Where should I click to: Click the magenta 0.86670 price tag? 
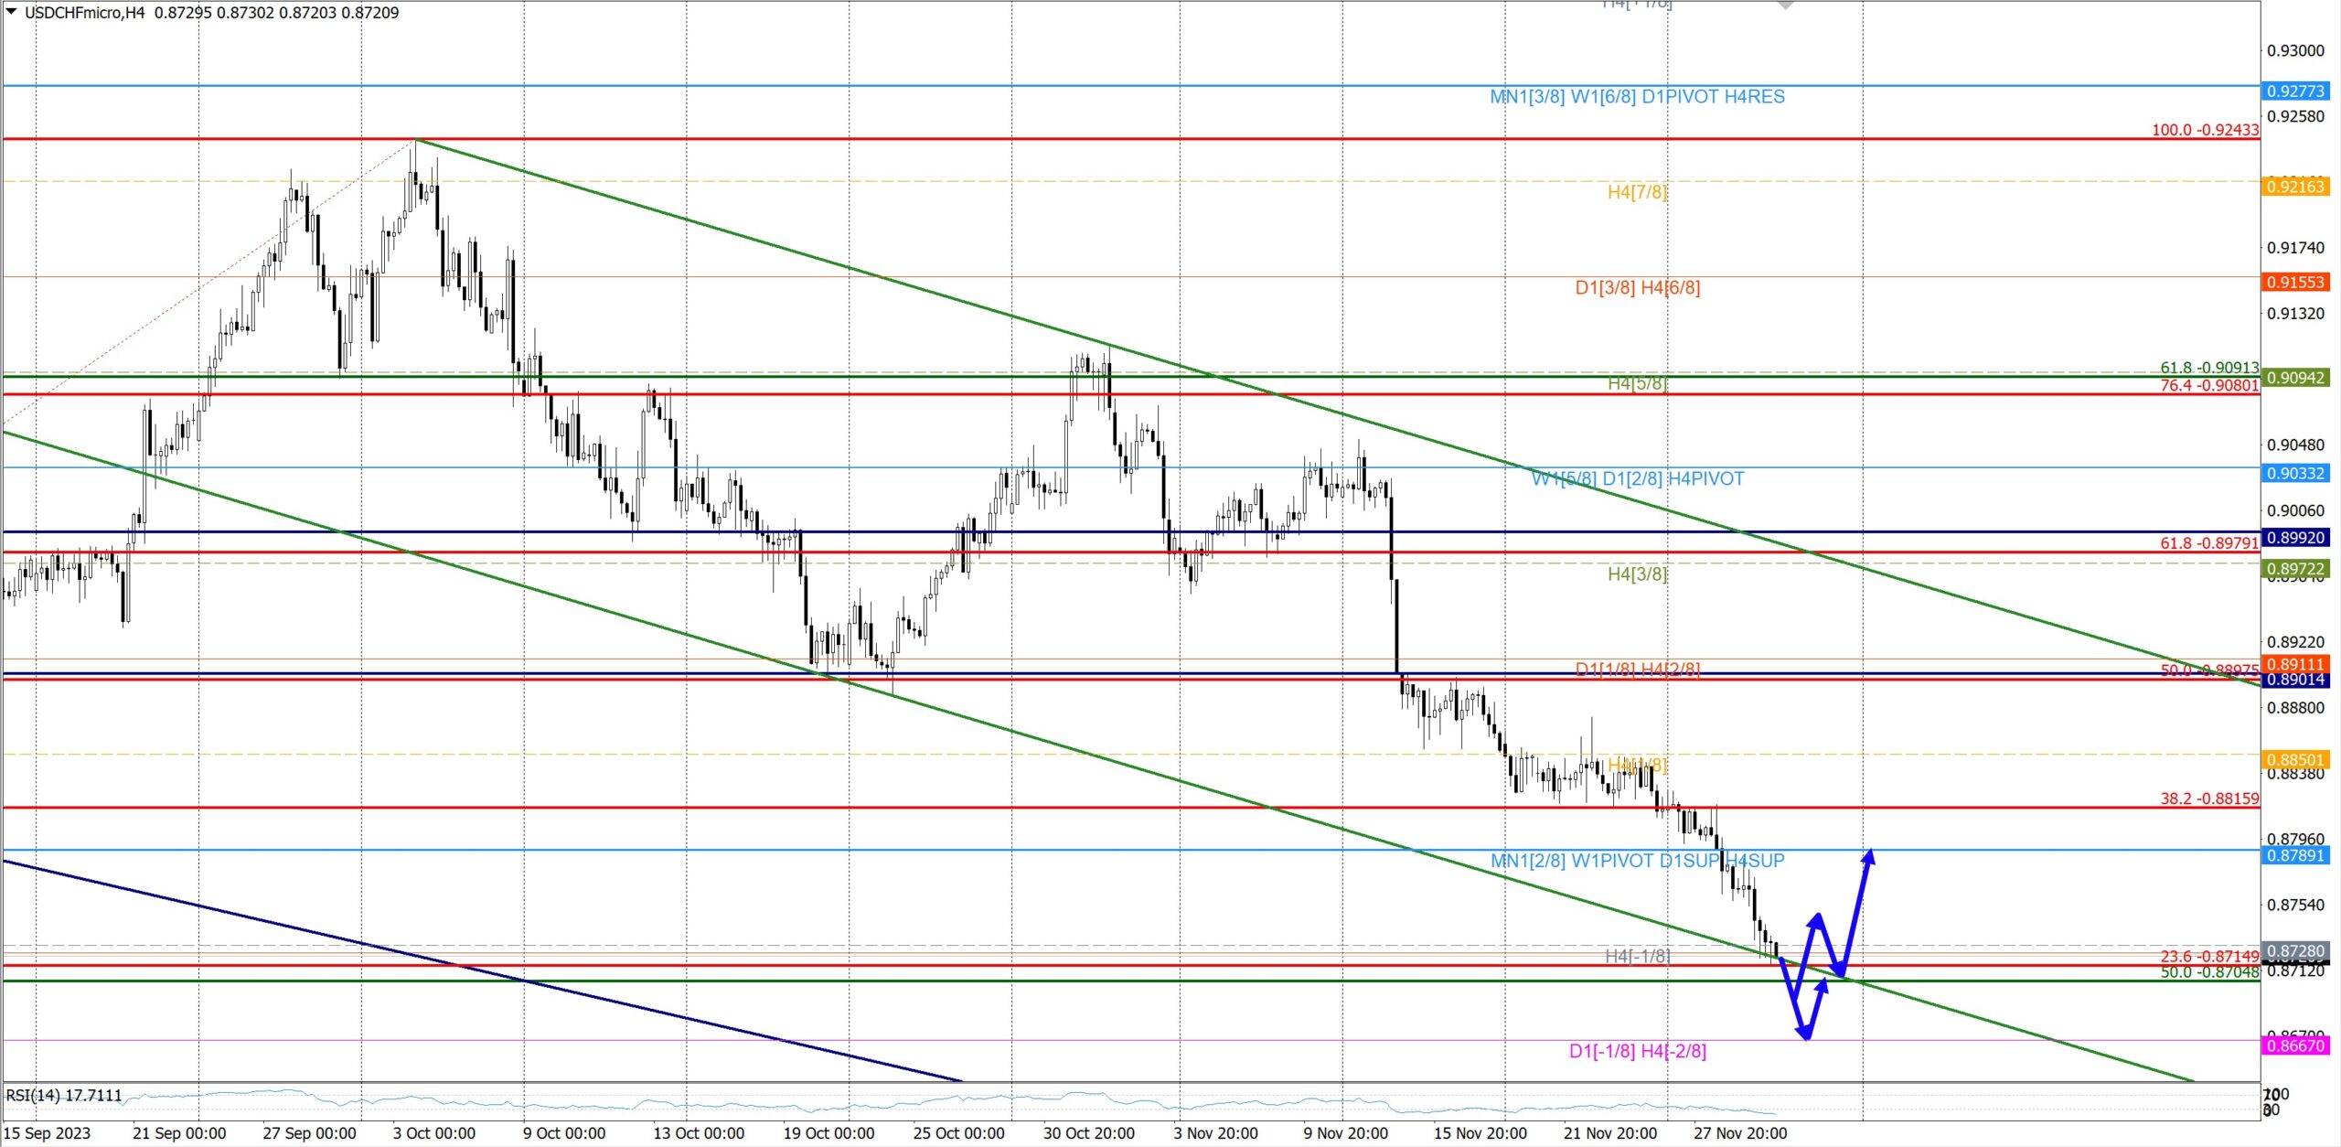2294,1045
